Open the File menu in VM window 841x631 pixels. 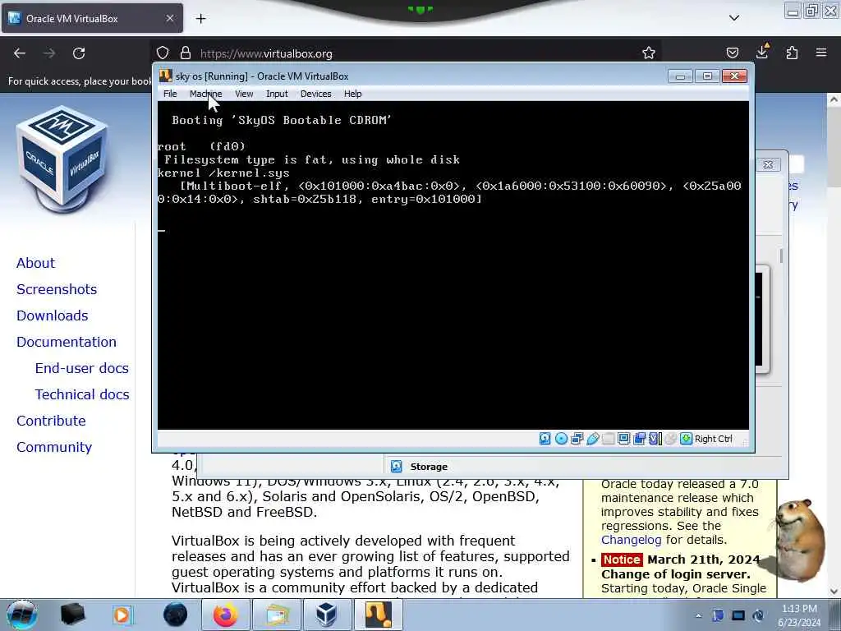pyautogui.click(x=170, y=94)
